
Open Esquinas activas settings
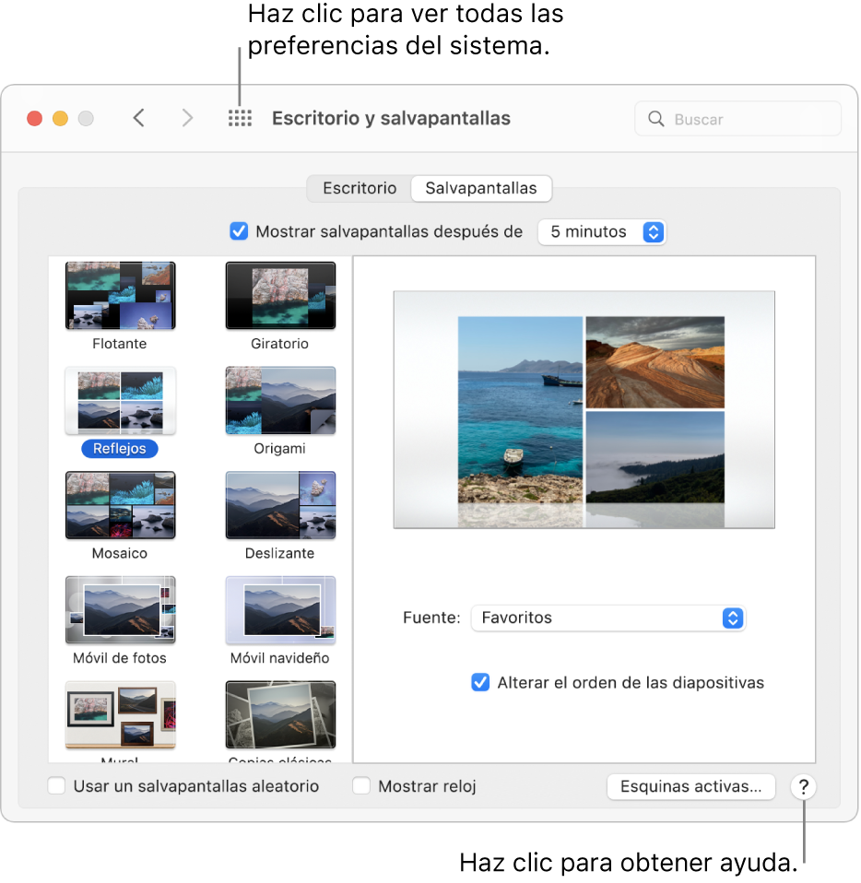[690, 787]
